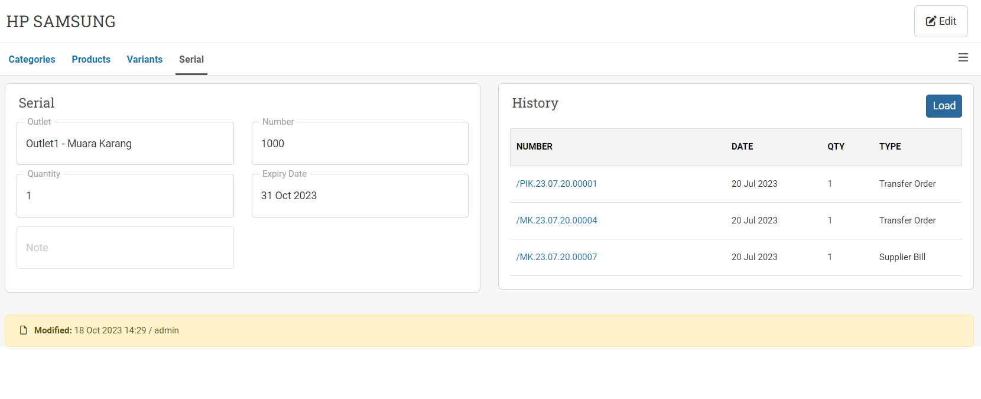Click the Outlet field showing Muara Karang
The image size is (981, 399).
tap(125, 144)
